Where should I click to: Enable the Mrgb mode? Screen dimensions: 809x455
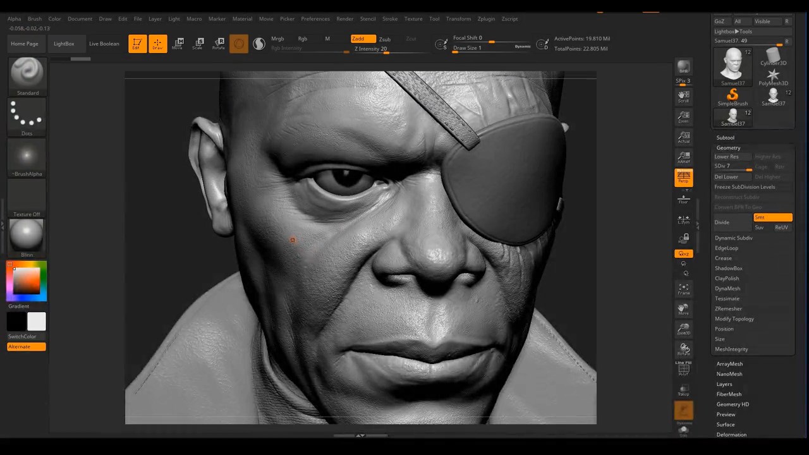click(x=277, y=39)
